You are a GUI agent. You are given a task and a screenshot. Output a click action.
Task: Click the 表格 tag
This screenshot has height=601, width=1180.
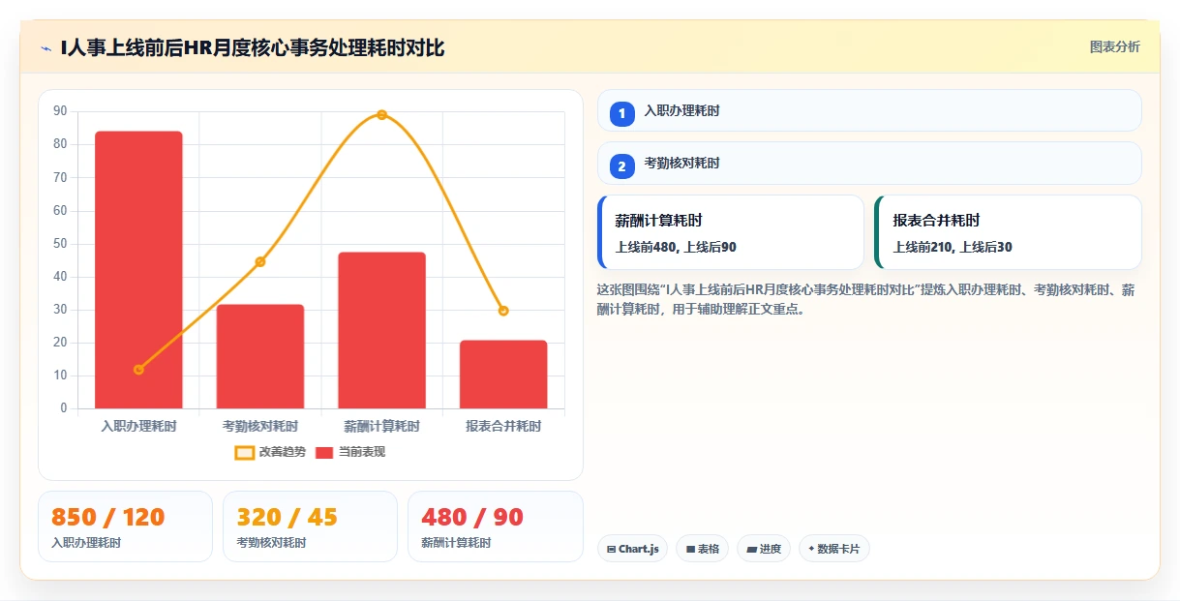[703, 549]
